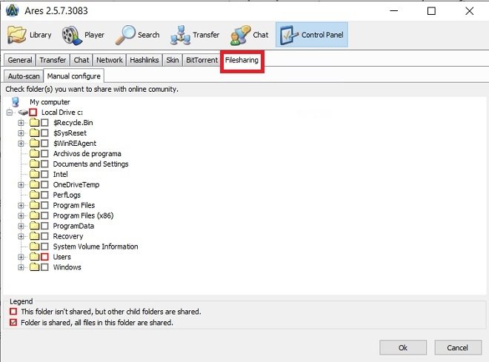Click the System Volume Information folder icon
Image resolution: width=489 pixels, height=362 pixels.
pyautogui.click(x=34, y=247)
